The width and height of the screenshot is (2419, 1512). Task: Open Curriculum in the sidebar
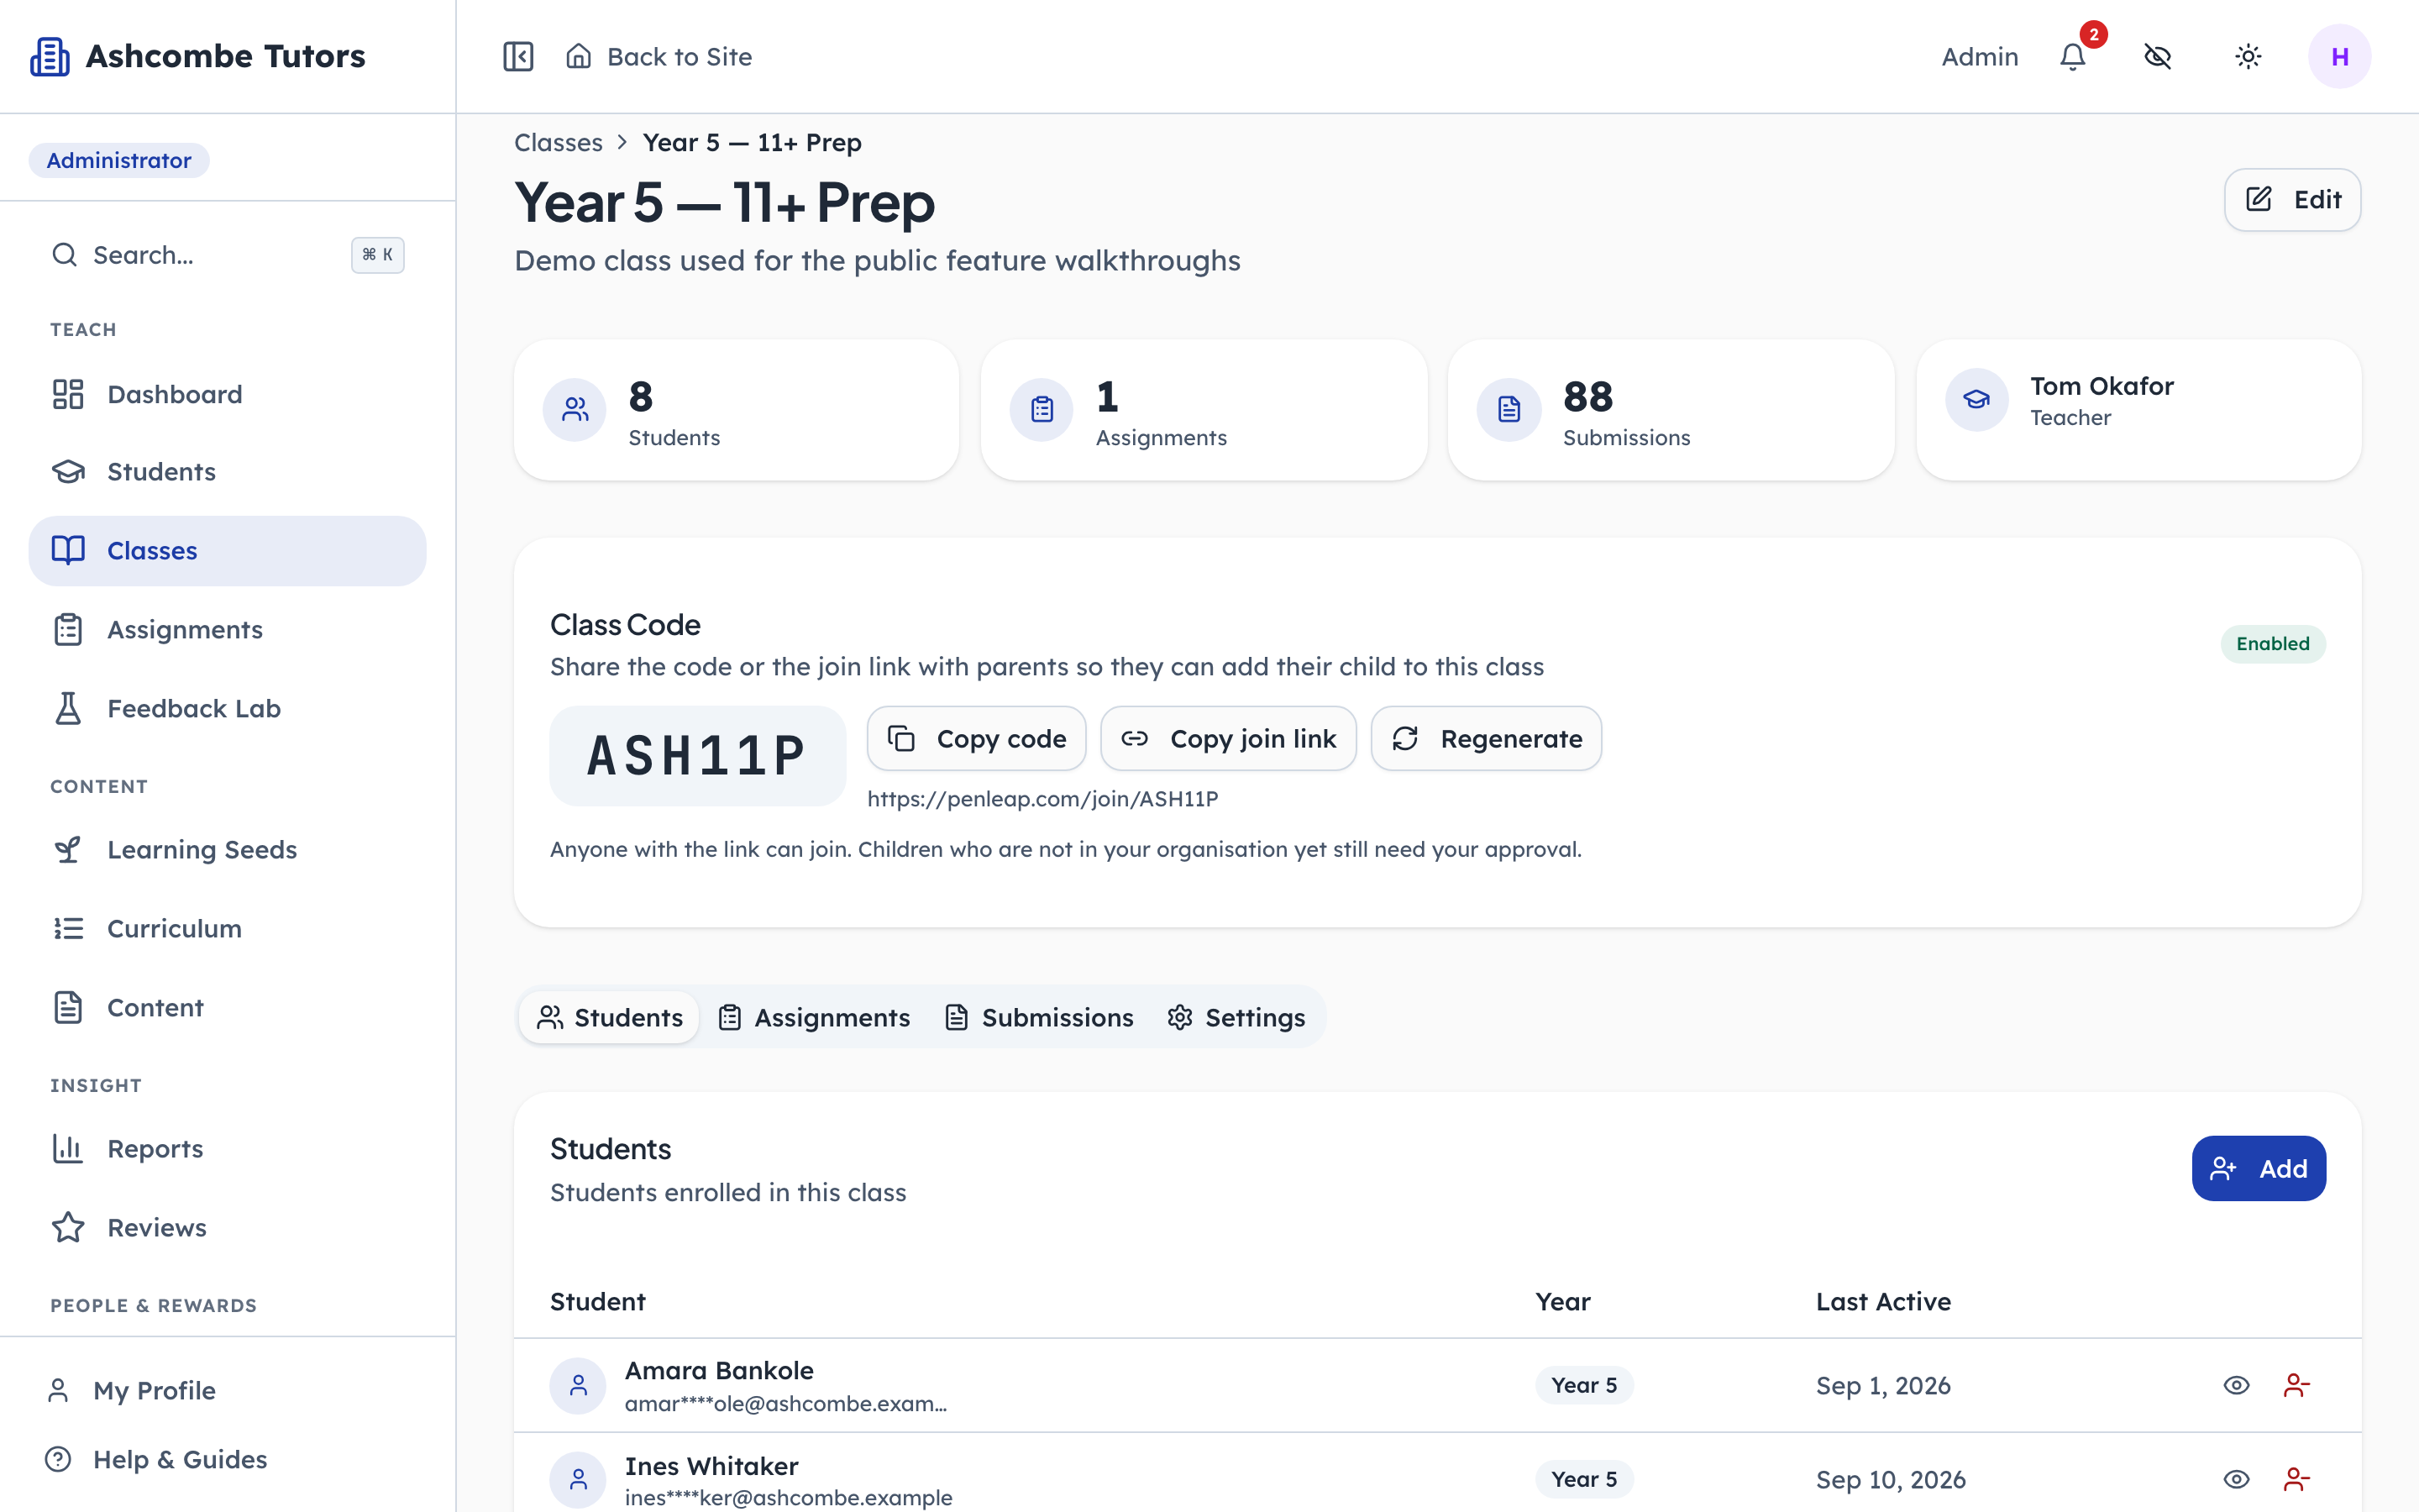(x=228, y=929)
